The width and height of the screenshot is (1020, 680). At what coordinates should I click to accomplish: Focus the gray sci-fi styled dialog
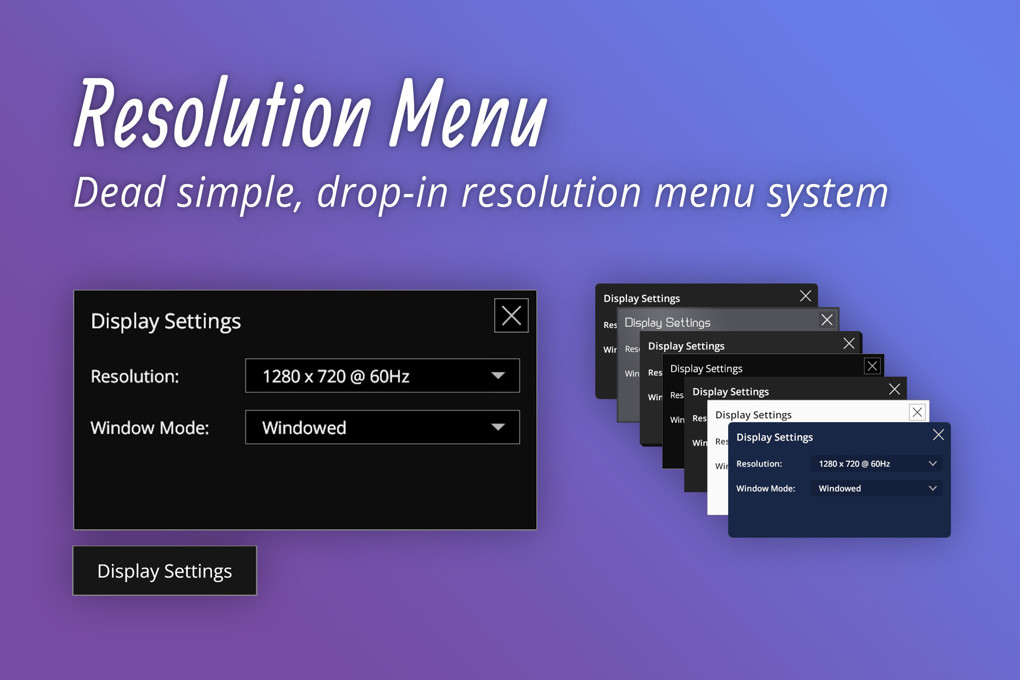coord(668,323)
